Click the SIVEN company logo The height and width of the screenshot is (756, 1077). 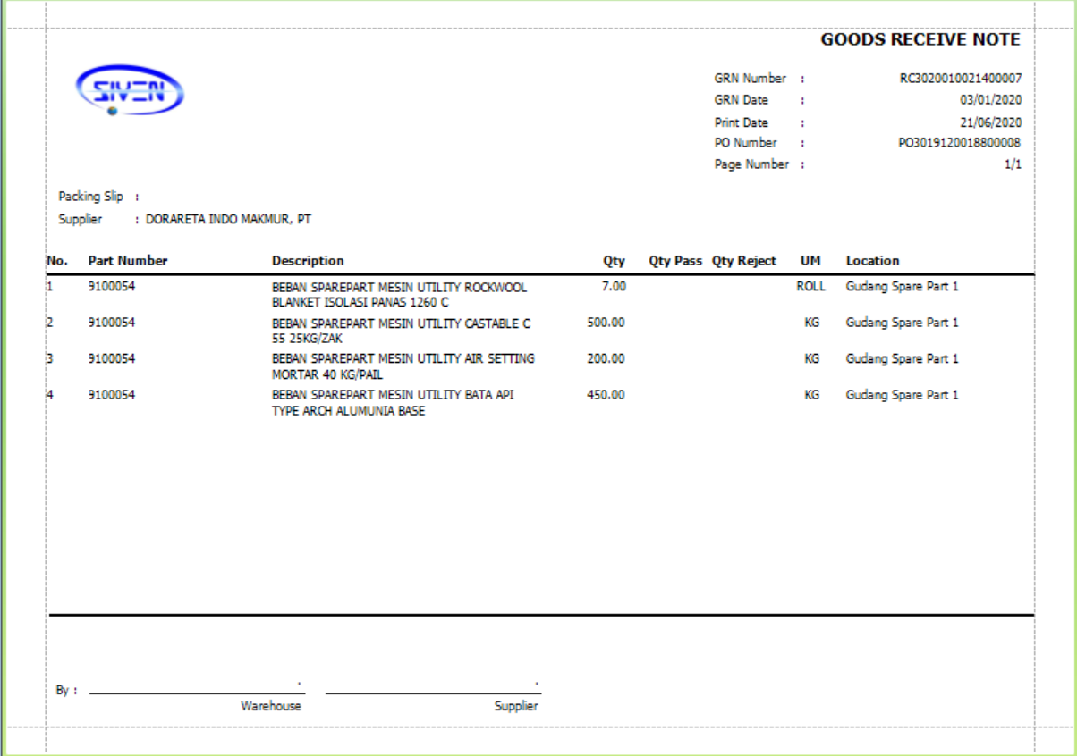[130, 91]
